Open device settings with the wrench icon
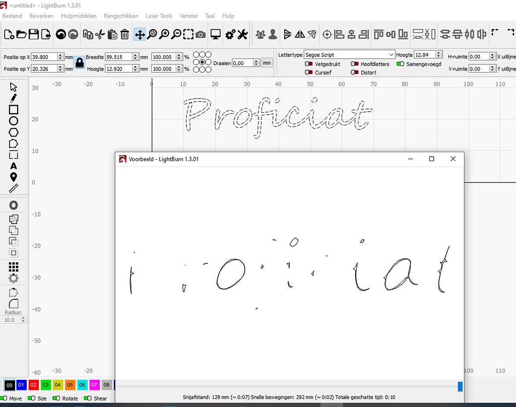This screenshot has width=516, height=407. tap(242, 34)
